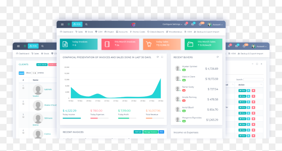Open the Stock menu in front window
This screenshot has height=151, width=282.
point(89,32)
